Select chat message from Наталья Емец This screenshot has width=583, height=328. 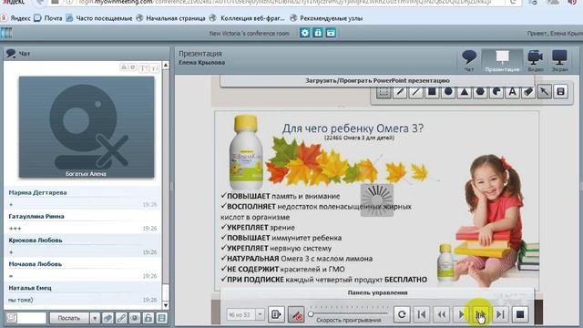83,293
